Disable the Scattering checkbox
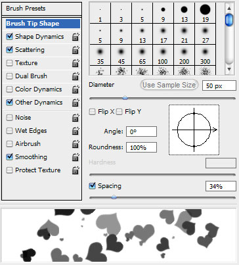Image resolution: width=239 pixels, height=265 pixels. pyautogui.click(x=9, y=50)
